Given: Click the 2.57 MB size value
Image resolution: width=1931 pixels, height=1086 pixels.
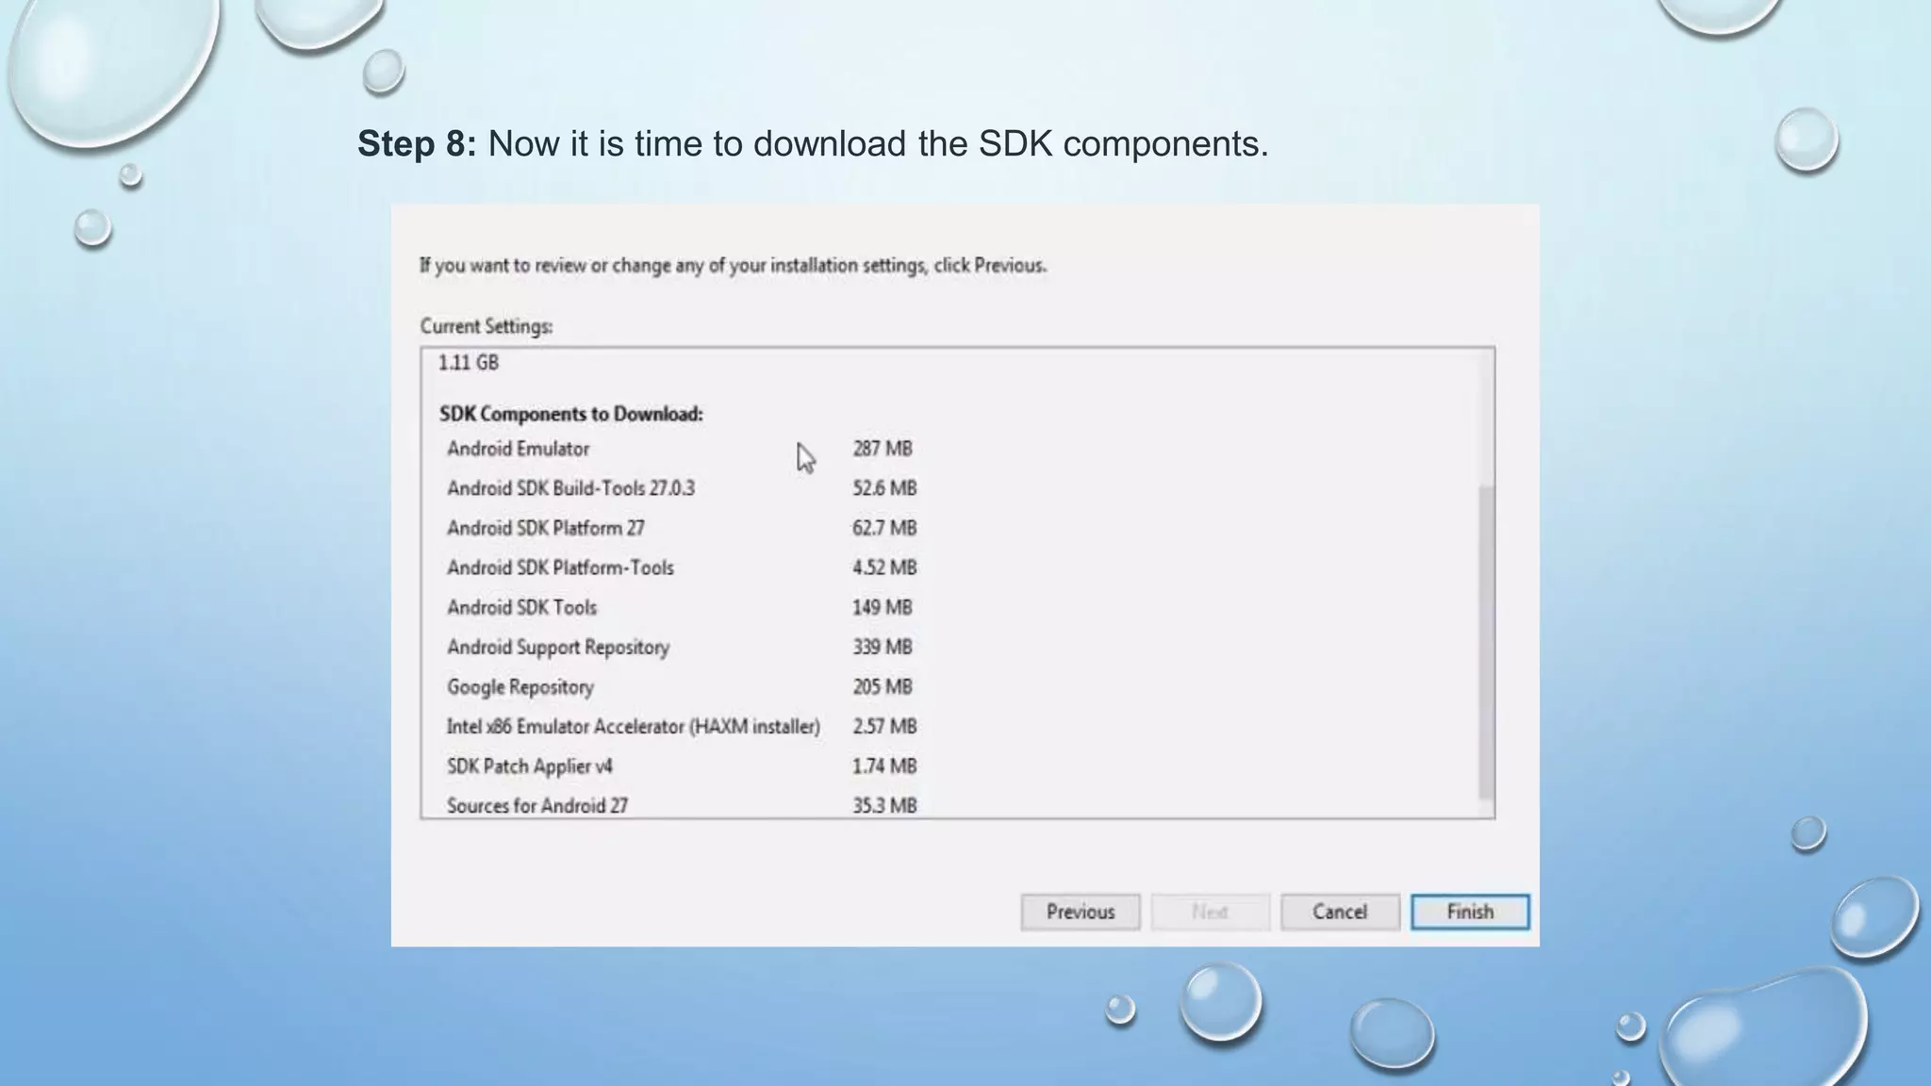Looking at the screenshot, I should [x=884, y=726].
